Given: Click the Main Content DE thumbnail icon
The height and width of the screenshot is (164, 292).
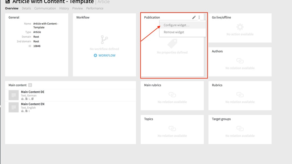Looking at the screenshot, I should tap(14, 95).
